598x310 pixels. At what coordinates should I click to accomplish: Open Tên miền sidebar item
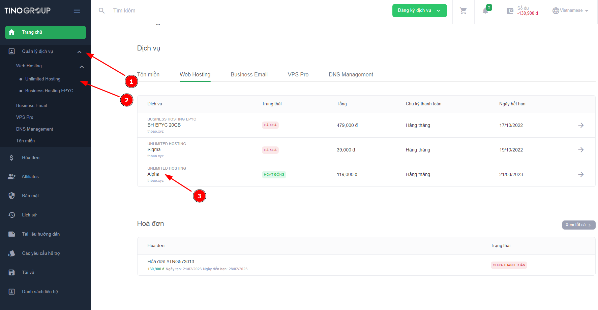[x=26, y=141]
